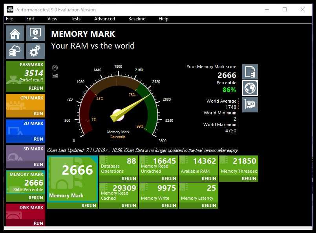The height and width of the screenshot is (233, 316).
Task: Click the World Minimum 2 value
Action: tap(235, 119)
